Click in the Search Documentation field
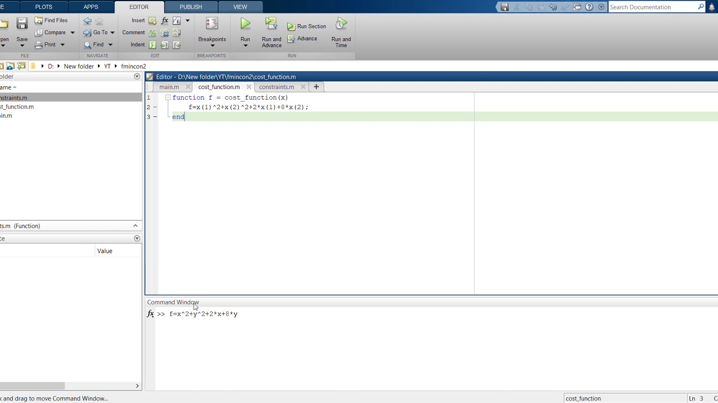 tap(652, 7)
